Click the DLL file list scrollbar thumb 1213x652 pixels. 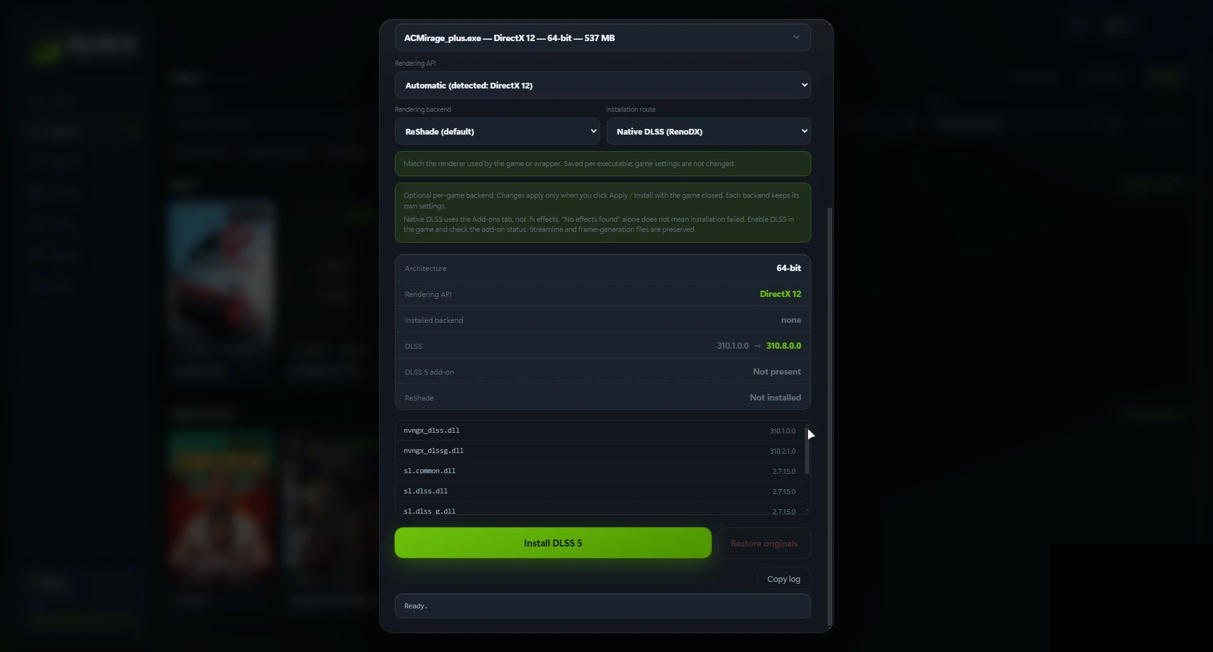(807, 450)
